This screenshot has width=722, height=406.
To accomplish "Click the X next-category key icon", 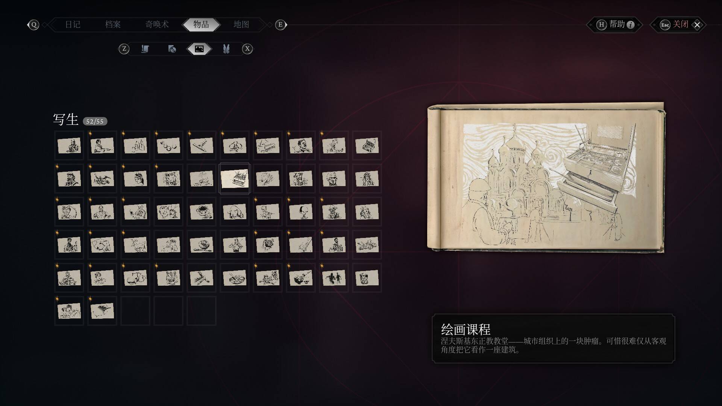I will [247, 49].
